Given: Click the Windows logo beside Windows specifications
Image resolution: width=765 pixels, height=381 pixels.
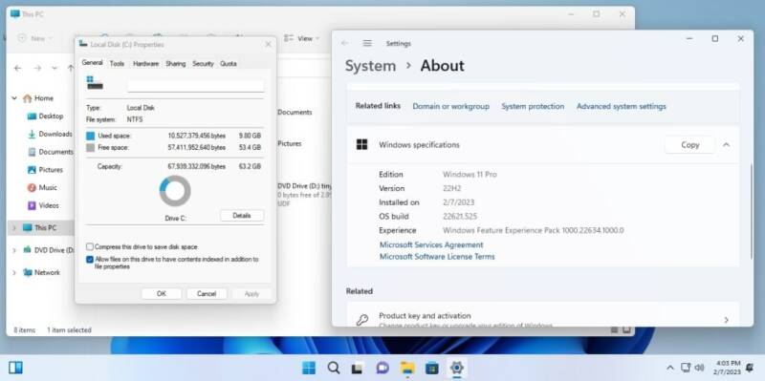Looking at the screenshot, I should coord(362,145).
